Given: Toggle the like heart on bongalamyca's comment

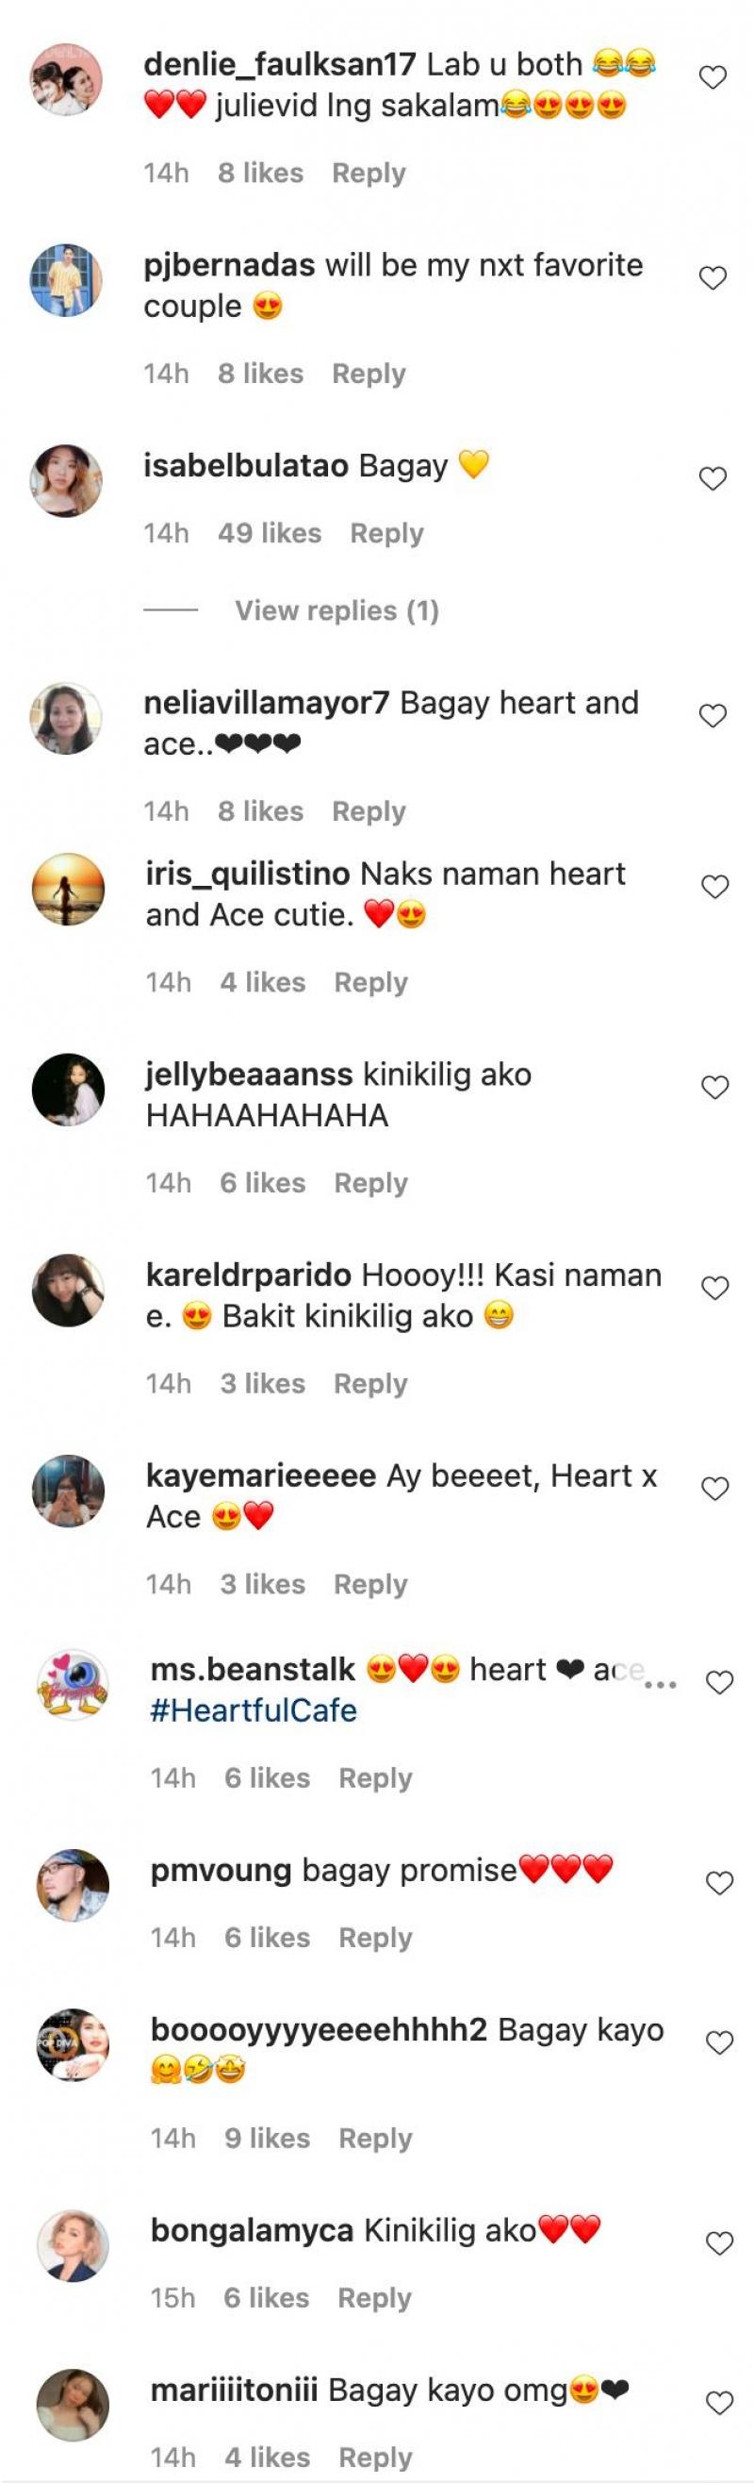Looking at the screenshot, I should click(719, 2244).
